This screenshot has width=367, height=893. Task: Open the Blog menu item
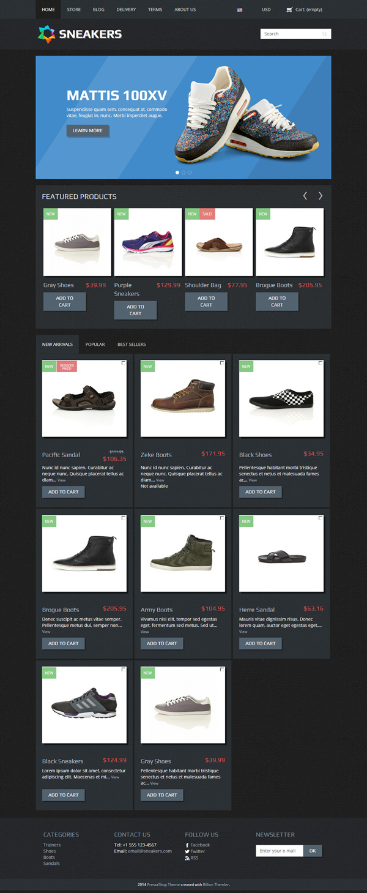[98, 10]
